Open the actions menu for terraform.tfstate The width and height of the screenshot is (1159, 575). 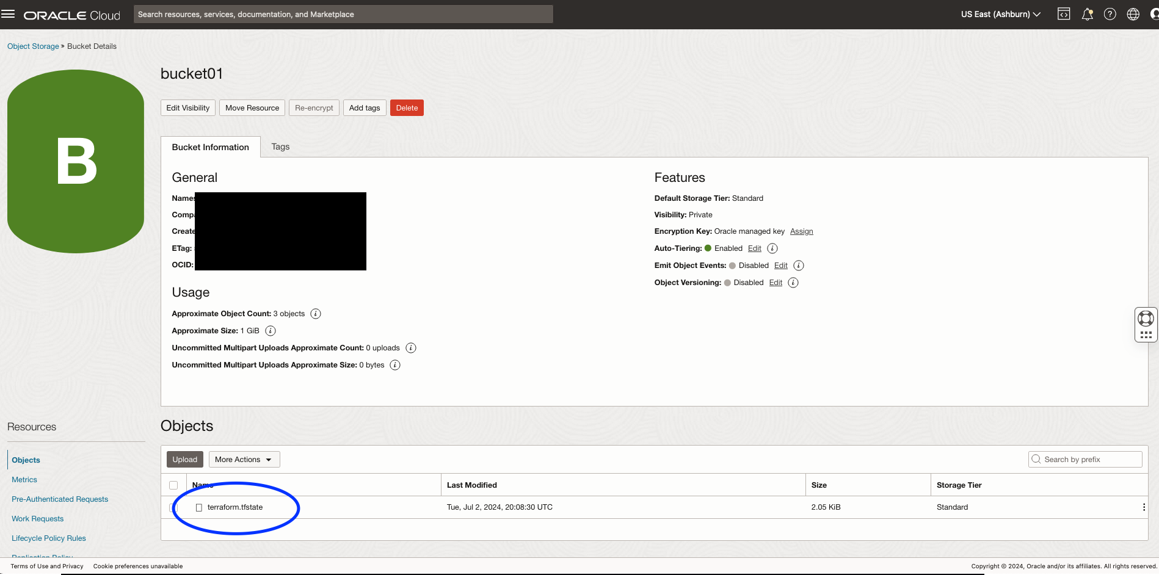[1144, 507]
